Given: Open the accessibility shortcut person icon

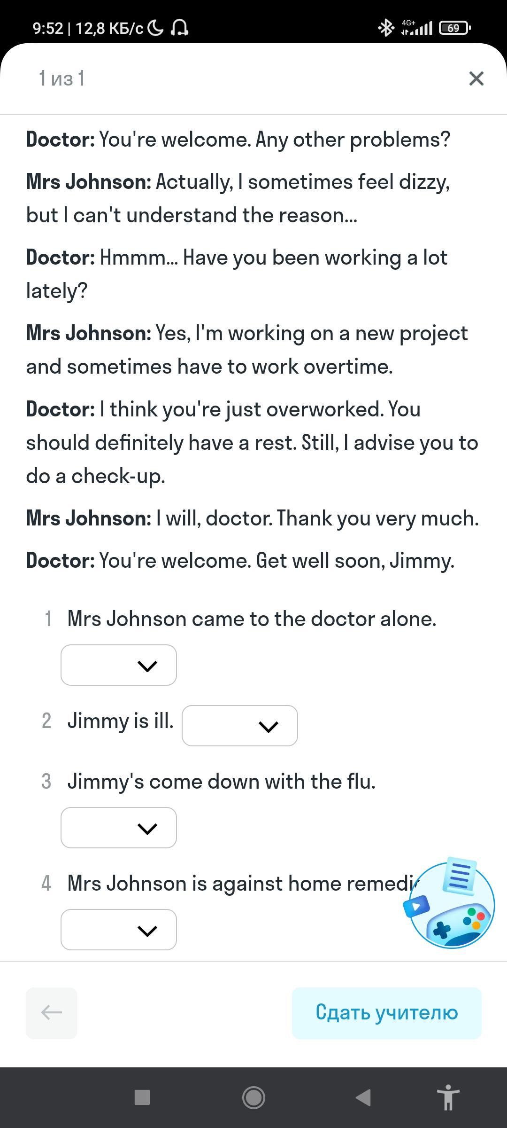Looking at the screenshot, I should [x=448, y=1097].
